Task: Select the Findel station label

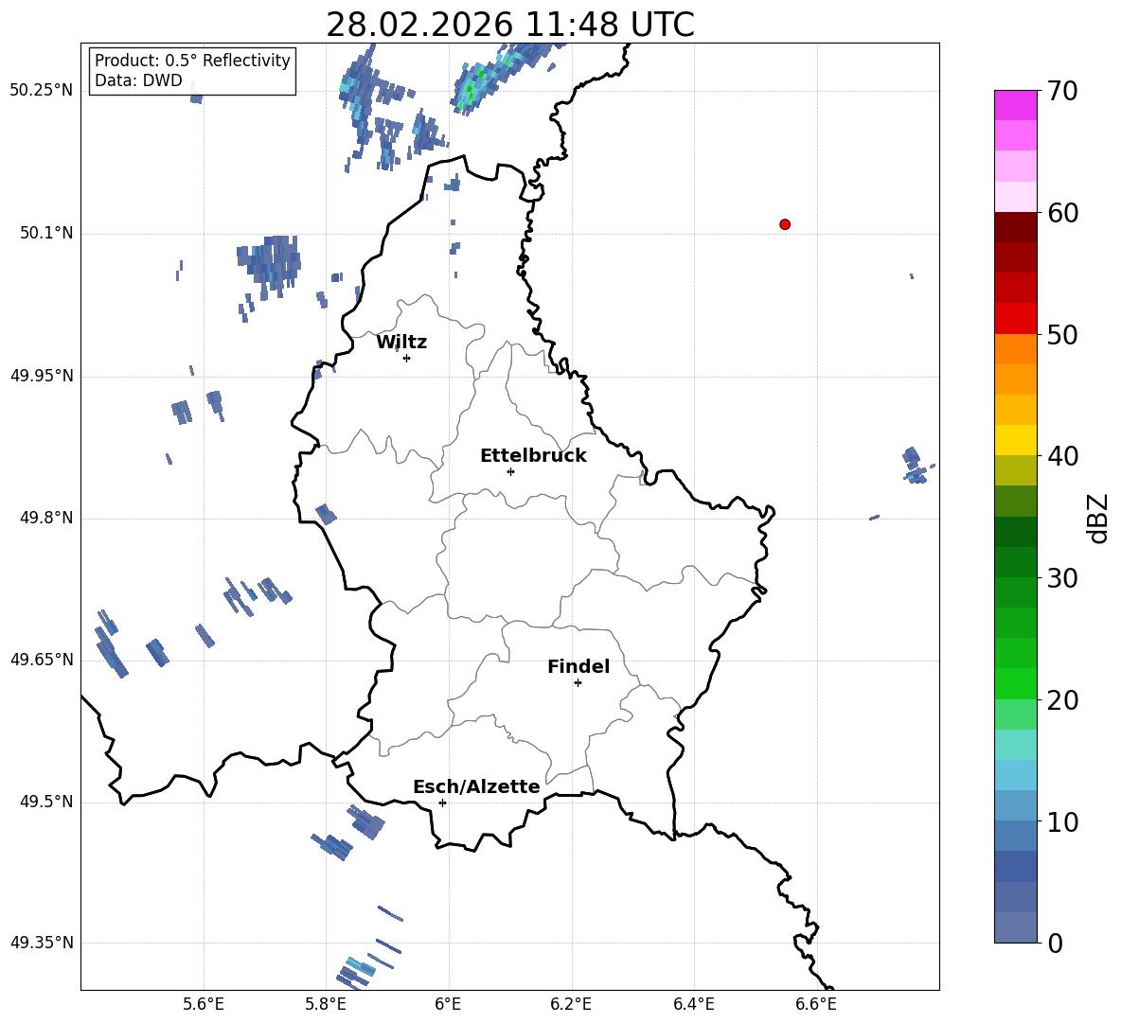Action: (x=578, y=666)
